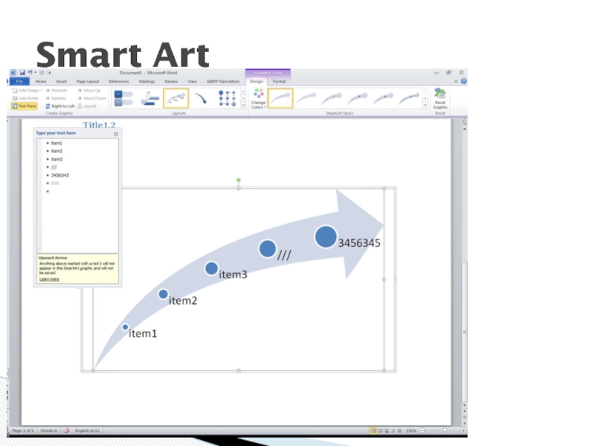Minimize the ribbon with the caret icon
Screen dimensions: 595x446
[456, 81]
